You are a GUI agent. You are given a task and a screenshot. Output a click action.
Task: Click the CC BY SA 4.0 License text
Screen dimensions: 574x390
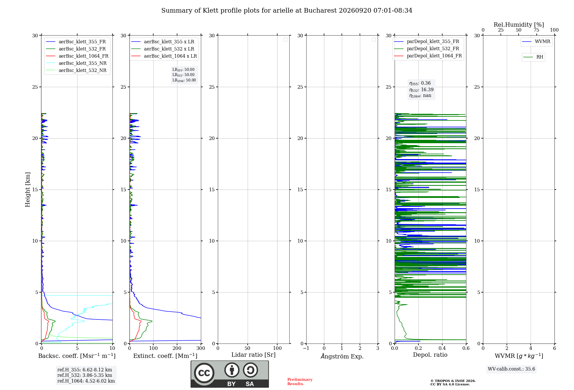tap(450, 385)
